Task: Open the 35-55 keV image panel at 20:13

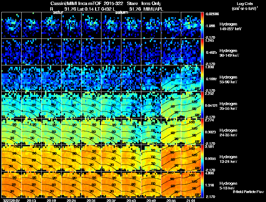Action: pyautogui.click(x=31, y=105)
